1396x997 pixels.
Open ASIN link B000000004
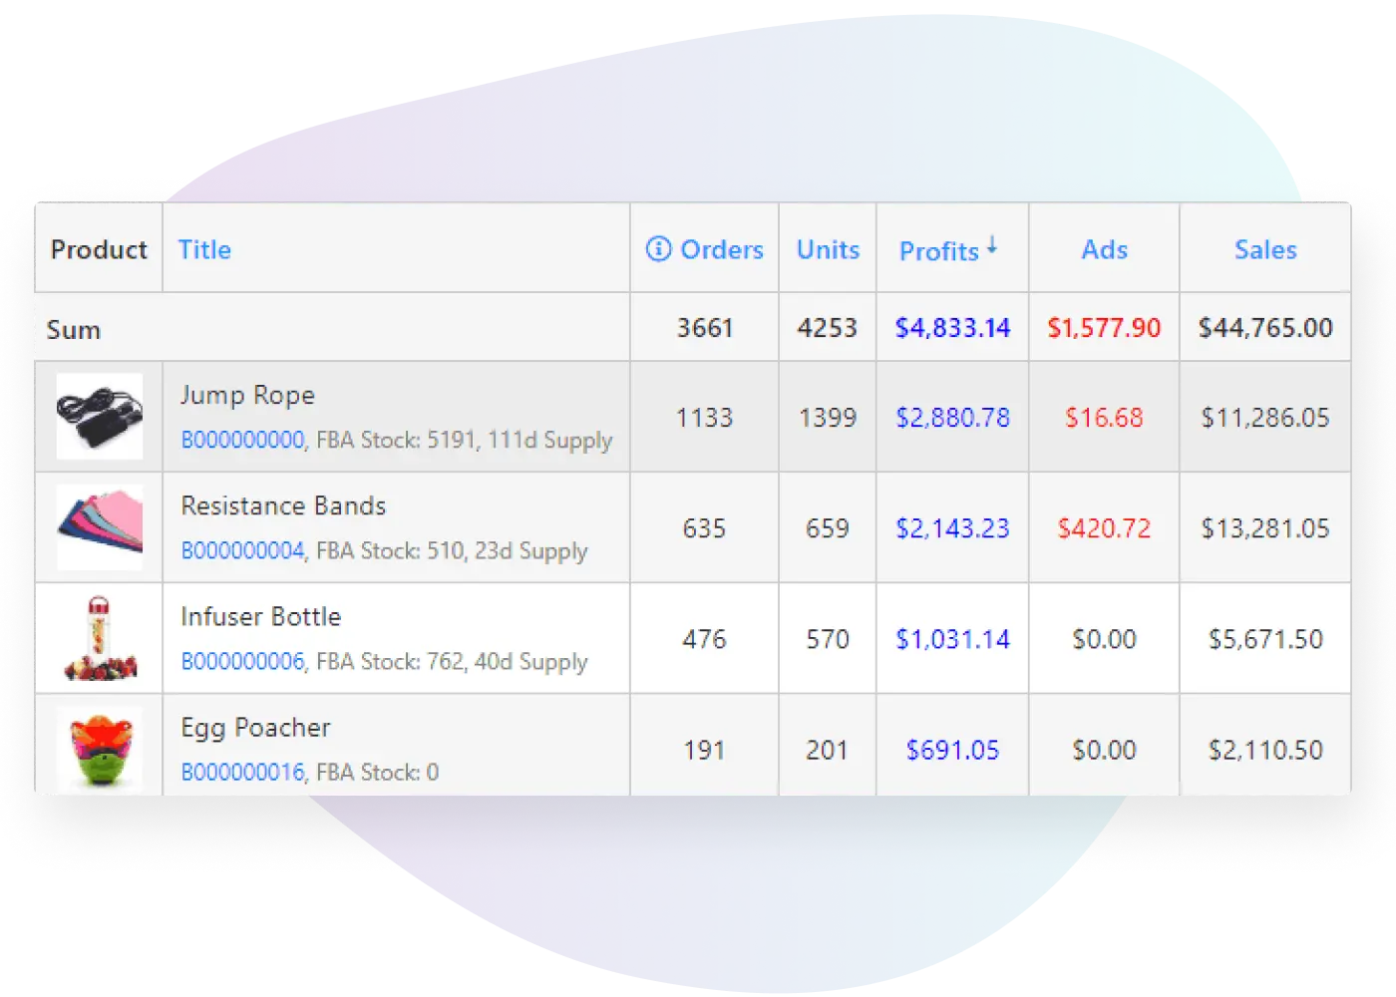pos(242,550)
